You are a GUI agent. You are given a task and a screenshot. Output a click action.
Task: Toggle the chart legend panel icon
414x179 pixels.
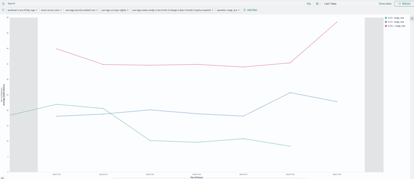pyautogui.click(x=412, y=19)
